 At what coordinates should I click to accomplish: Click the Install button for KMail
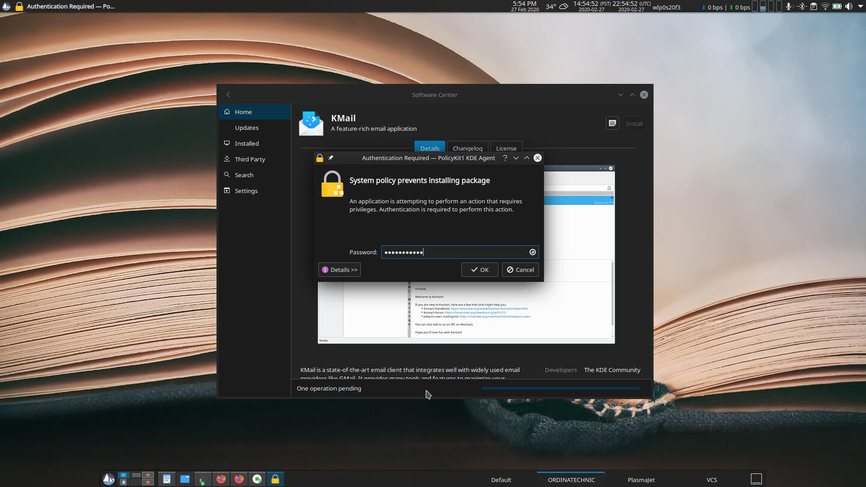coord(634,123)
